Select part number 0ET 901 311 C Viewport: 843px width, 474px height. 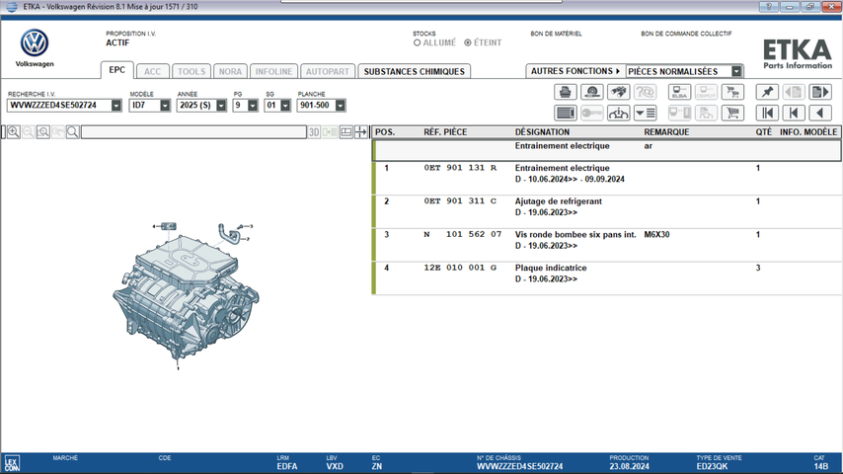pyautogui.click(x=460, y=201)
